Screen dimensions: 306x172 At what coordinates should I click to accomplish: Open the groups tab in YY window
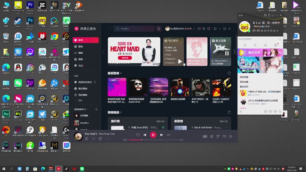[265, 45]
